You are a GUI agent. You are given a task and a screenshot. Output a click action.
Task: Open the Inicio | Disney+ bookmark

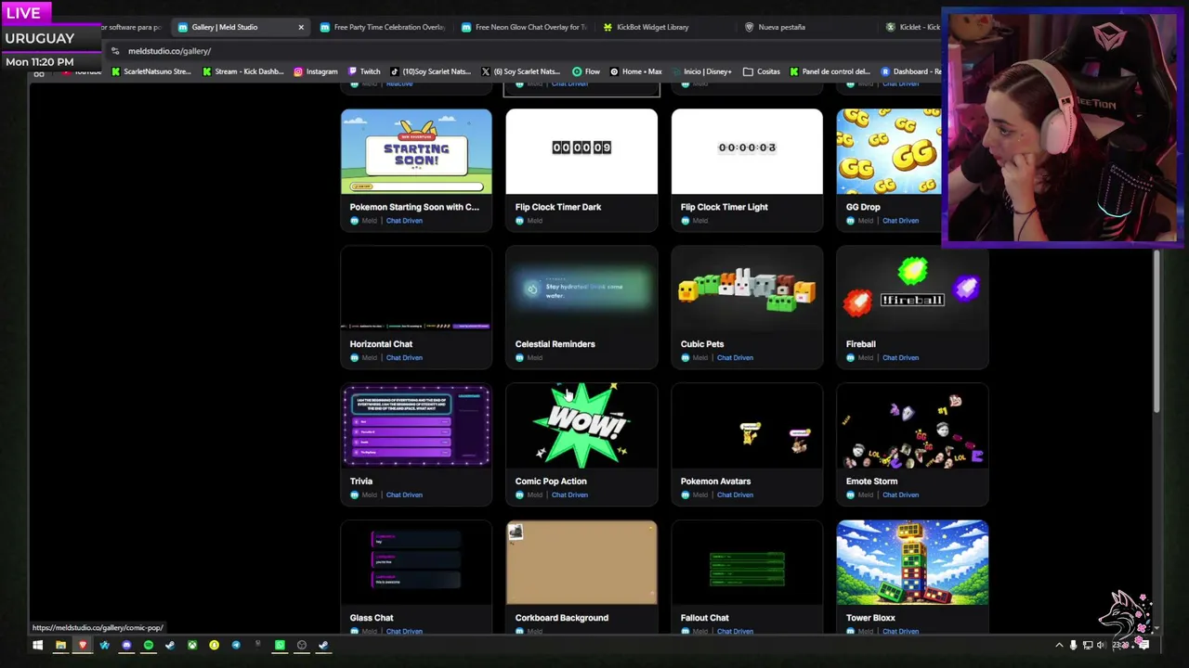click(700, 71)
